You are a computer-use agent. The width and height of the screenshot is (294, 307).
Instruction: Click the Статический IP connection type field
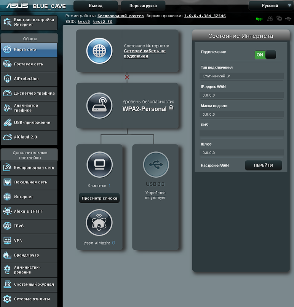point(242,76)
